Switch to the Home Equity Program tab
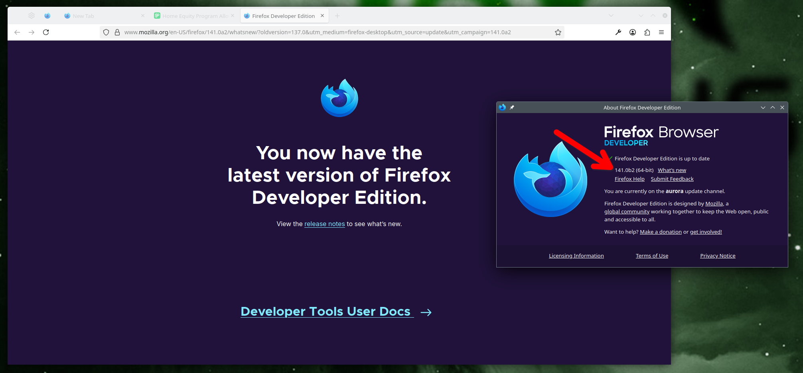 [195, 16]
